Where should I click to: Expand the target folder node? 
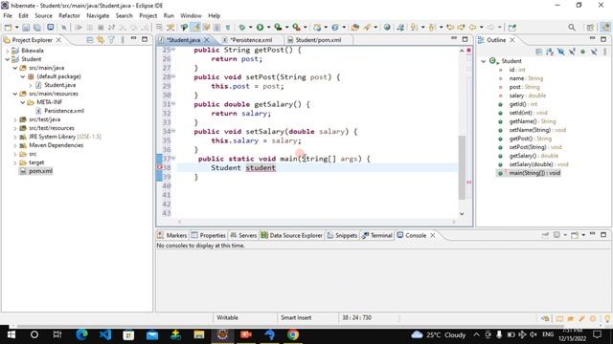15,162
